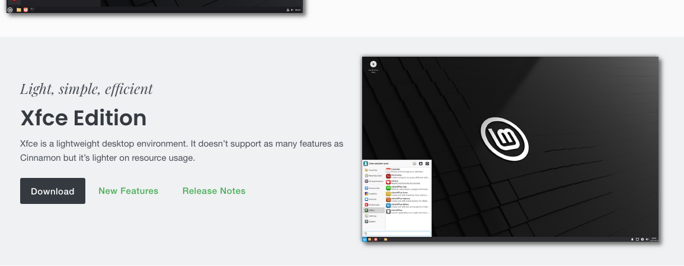
Task: Click the volume icon in Xfce tray
Action: 647,239
